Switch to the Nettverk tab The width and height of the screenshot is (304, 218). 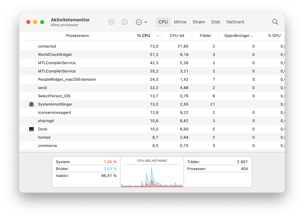(235, 22)
